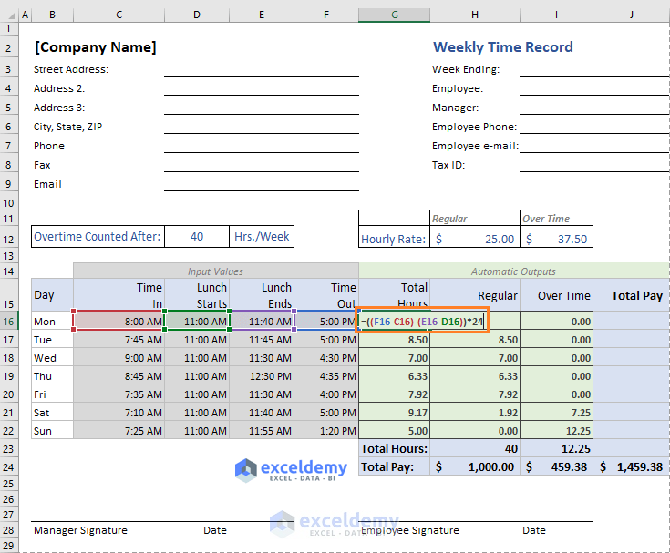Click the Manager Signature label
This screenshot has height=553, width=670.
[80, 530]
